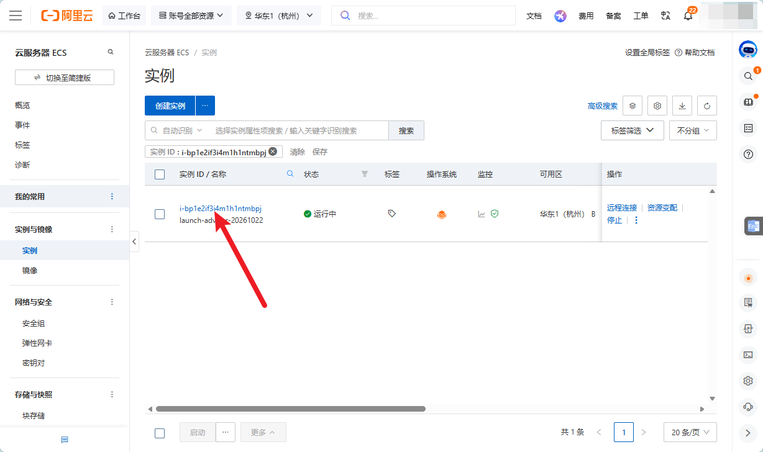Open column settings gear icon

click(x=657, y=106)
